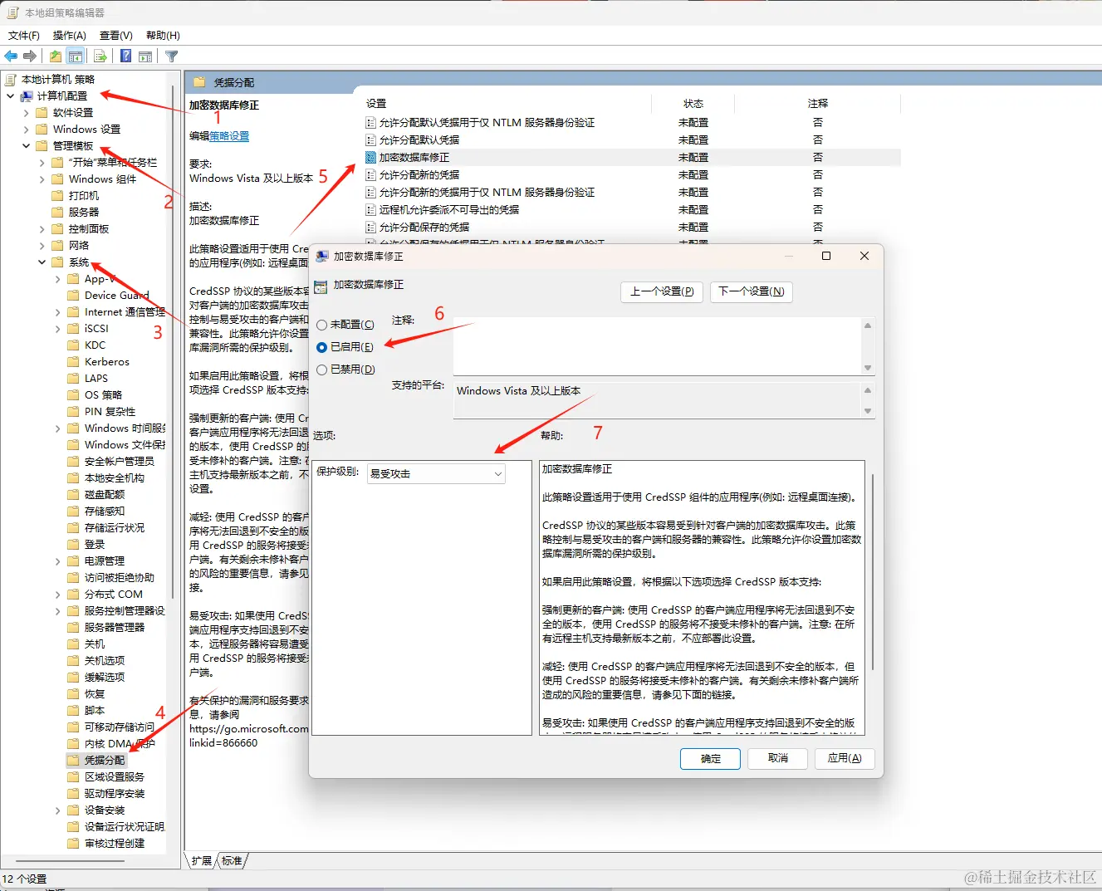
Task: Click inside the 注释 comment text box
Action: [657, 346]
